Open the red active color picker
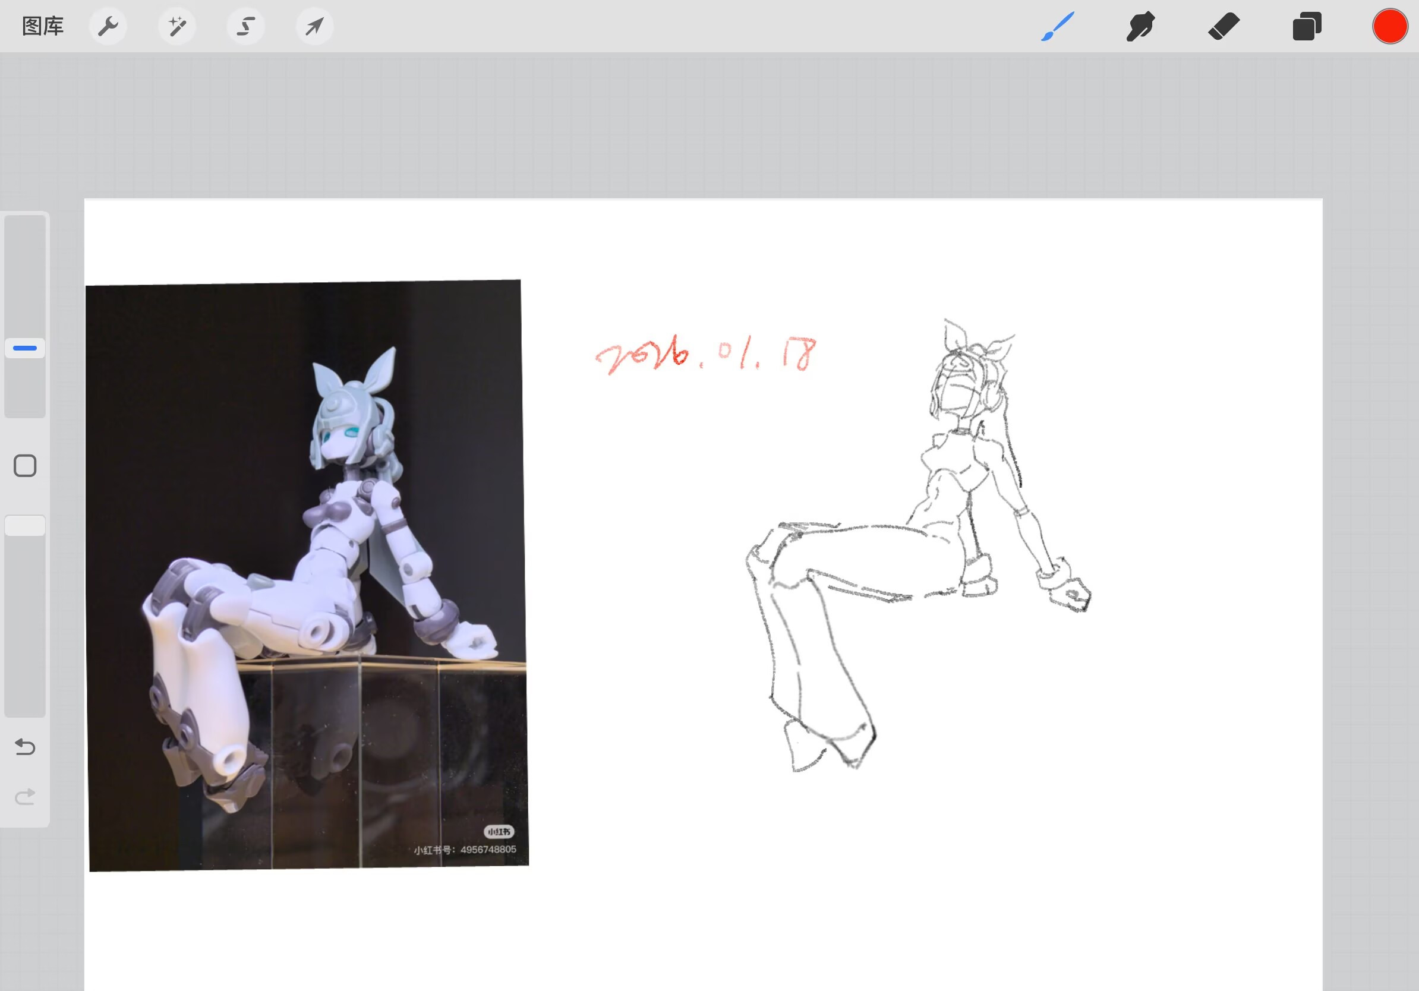 tap(1389, 27)
